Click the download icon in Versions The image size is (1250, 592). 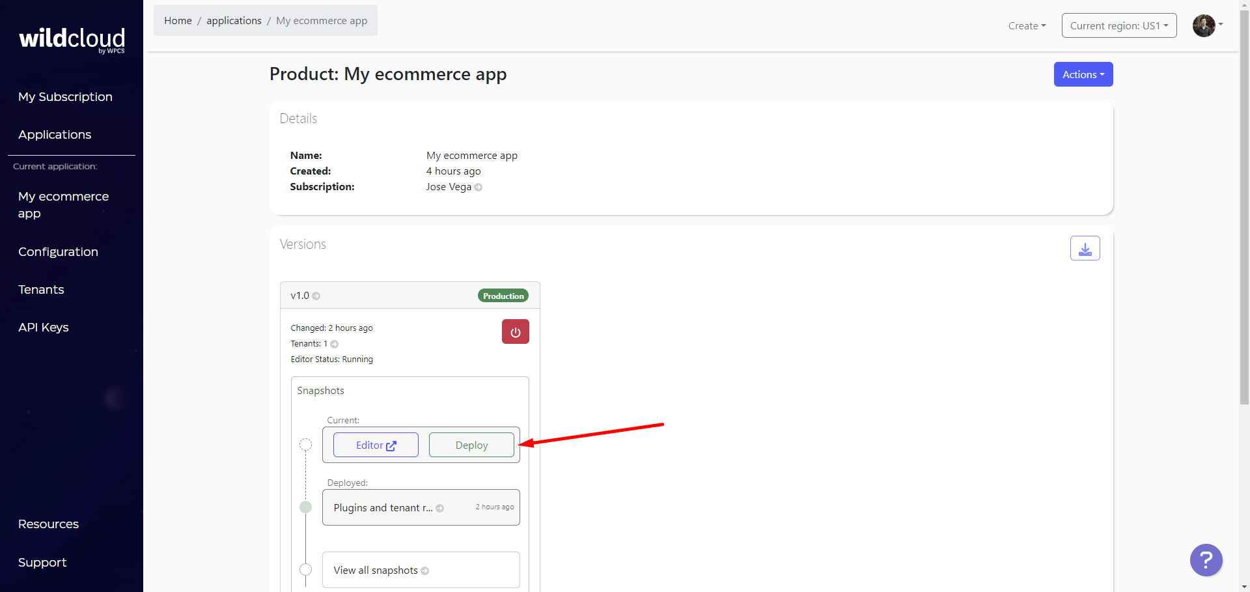click(x=1085, y=248)
